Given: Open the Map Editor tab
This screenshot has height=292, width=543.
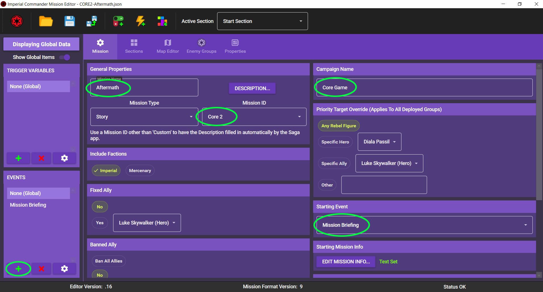Looking at the screenshot, I should tap(168, 46).
